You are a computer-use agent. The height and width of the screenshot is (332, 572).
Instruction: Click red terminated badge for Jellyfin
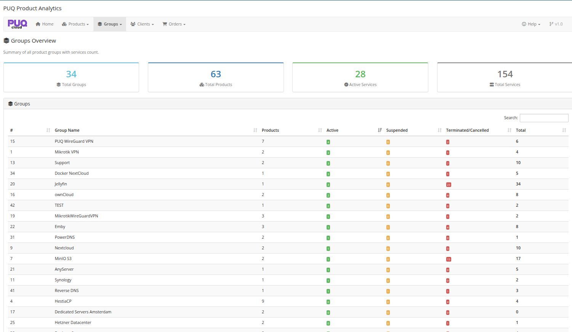449,185
